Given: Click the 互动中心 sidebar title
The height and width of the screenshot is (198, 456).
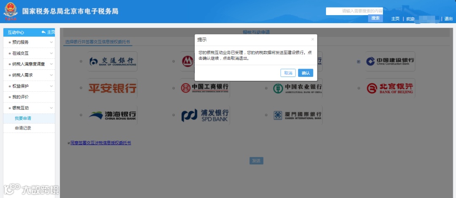Looking at the screenshot, I should (x=16, y=32).
